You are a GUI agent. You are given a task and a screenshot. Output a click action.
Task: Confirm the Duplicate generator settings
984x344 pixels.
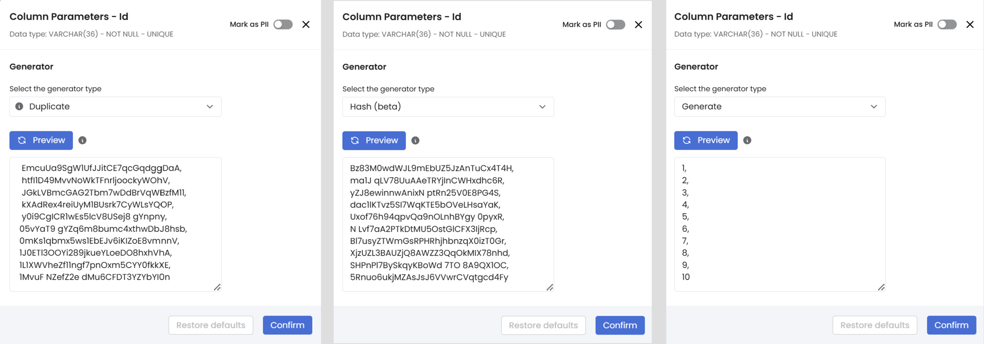coord(287,325)
